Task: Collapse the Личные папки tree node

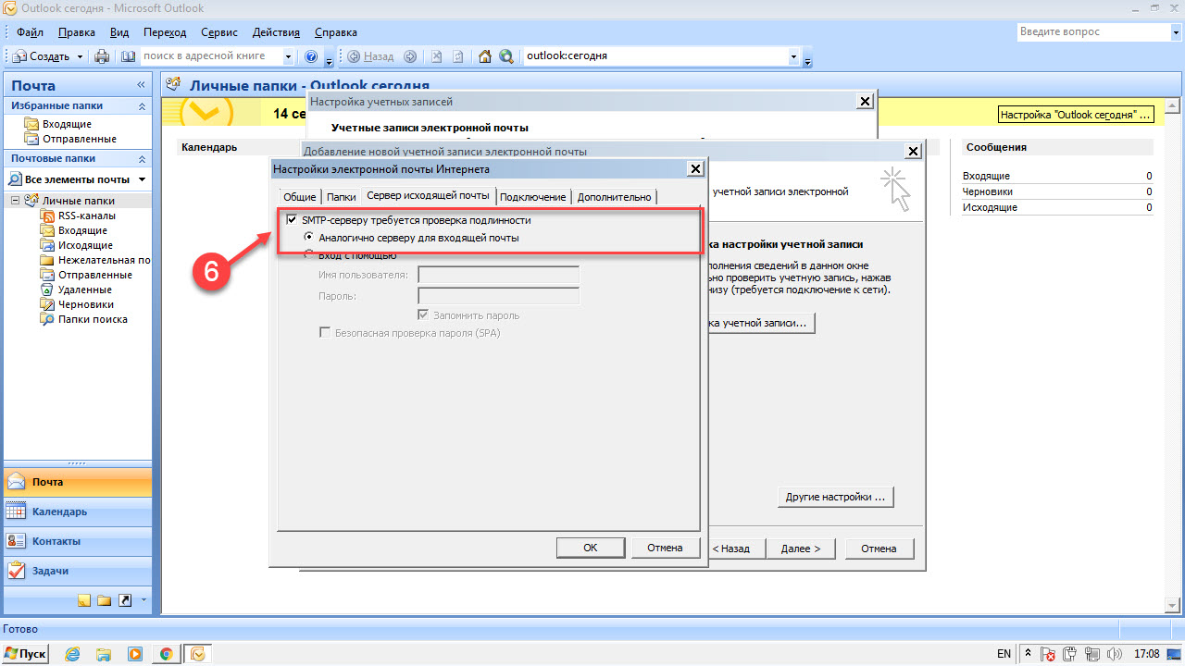Action: click(15, 201)
